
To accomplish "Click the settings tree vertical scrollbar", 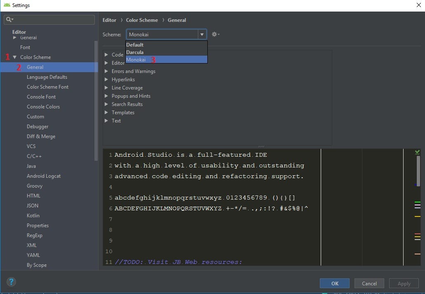I will pos(96,101).
